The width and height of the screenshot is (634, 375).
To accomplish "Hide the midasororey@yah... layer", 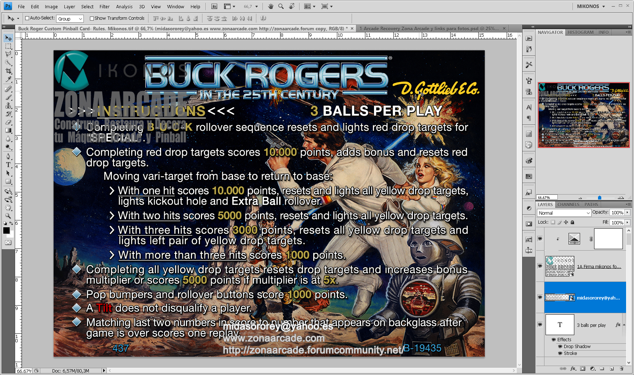I will click(540, 297).
